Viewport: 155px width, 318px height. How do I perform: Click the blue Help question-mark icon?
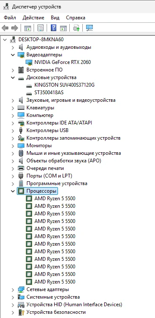point(53,28)
